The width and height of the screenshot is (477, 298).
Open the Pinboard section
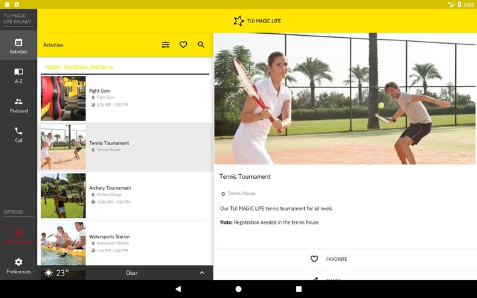tap(19, 105)
